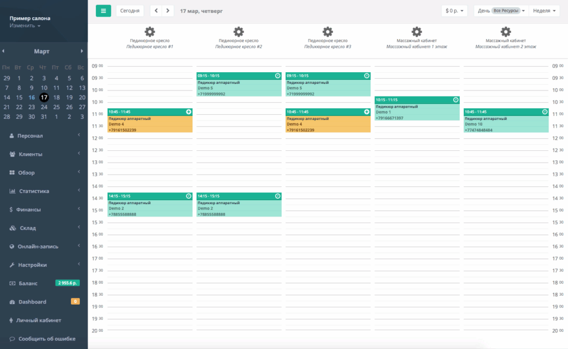Select March 17 in mini calendar

[44, 98]
